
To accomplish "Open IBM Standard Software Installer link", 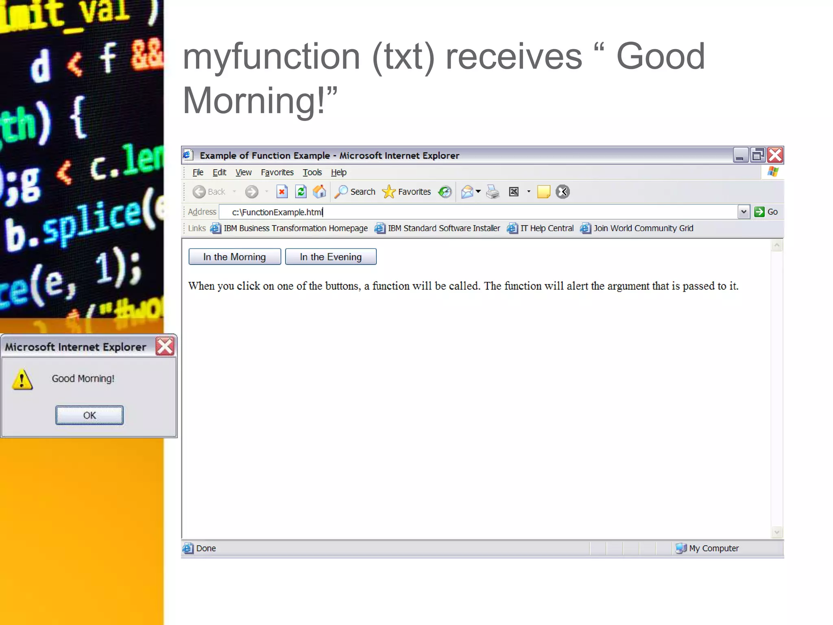I will (438, 228).
